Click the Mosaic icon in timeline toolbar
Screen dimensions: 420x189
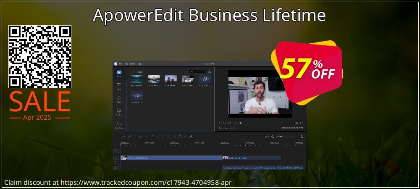(x=174, y=137)
